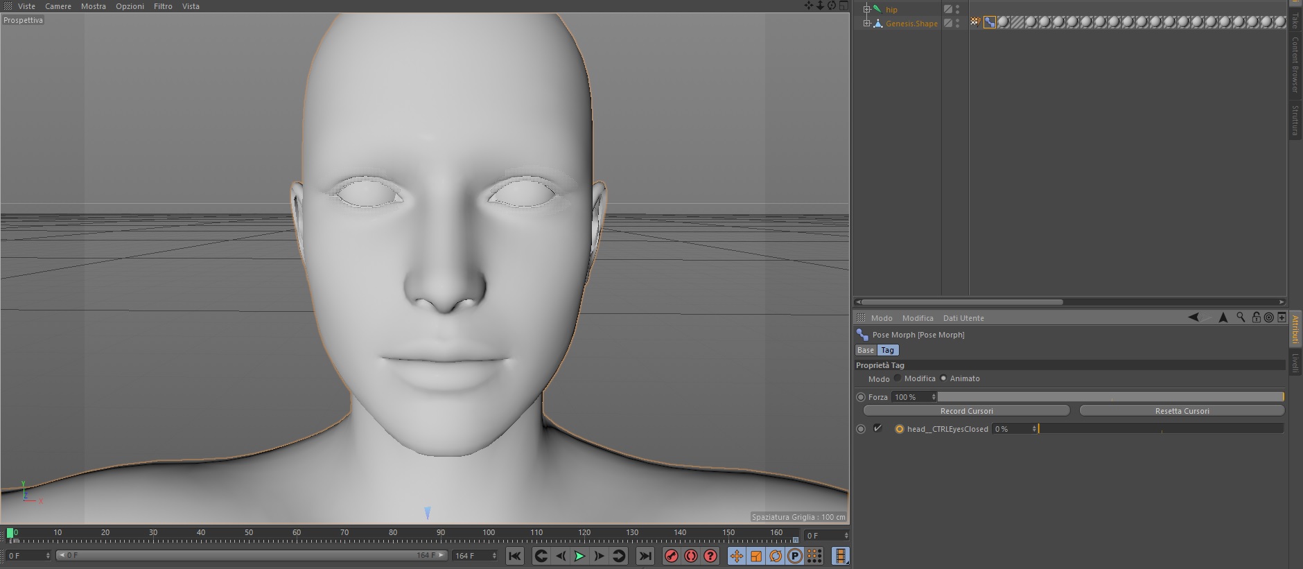This screenshot has width=1303, height=569.
Task: Switch to the Base tab
Action: click(865, 351)
